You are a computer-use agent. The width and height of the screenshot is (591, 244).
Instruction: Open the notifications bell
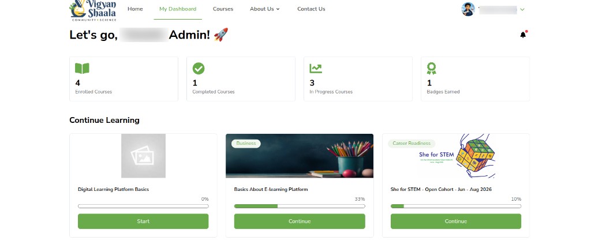523,35
